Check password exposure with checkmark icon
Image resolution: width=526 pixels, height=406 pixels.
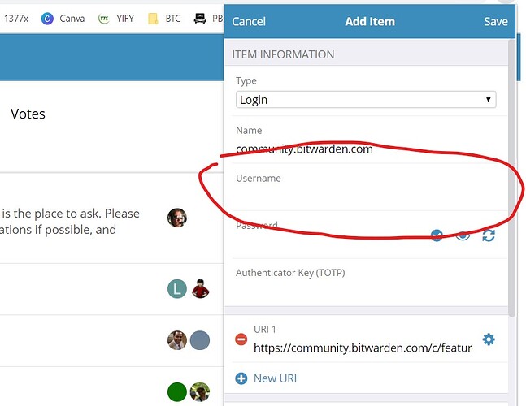(x=437, y=235)
